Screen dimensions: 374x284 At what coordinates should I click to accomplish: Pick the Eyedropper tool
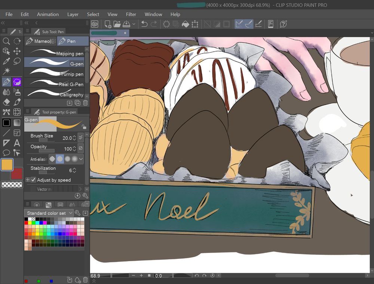6,61
